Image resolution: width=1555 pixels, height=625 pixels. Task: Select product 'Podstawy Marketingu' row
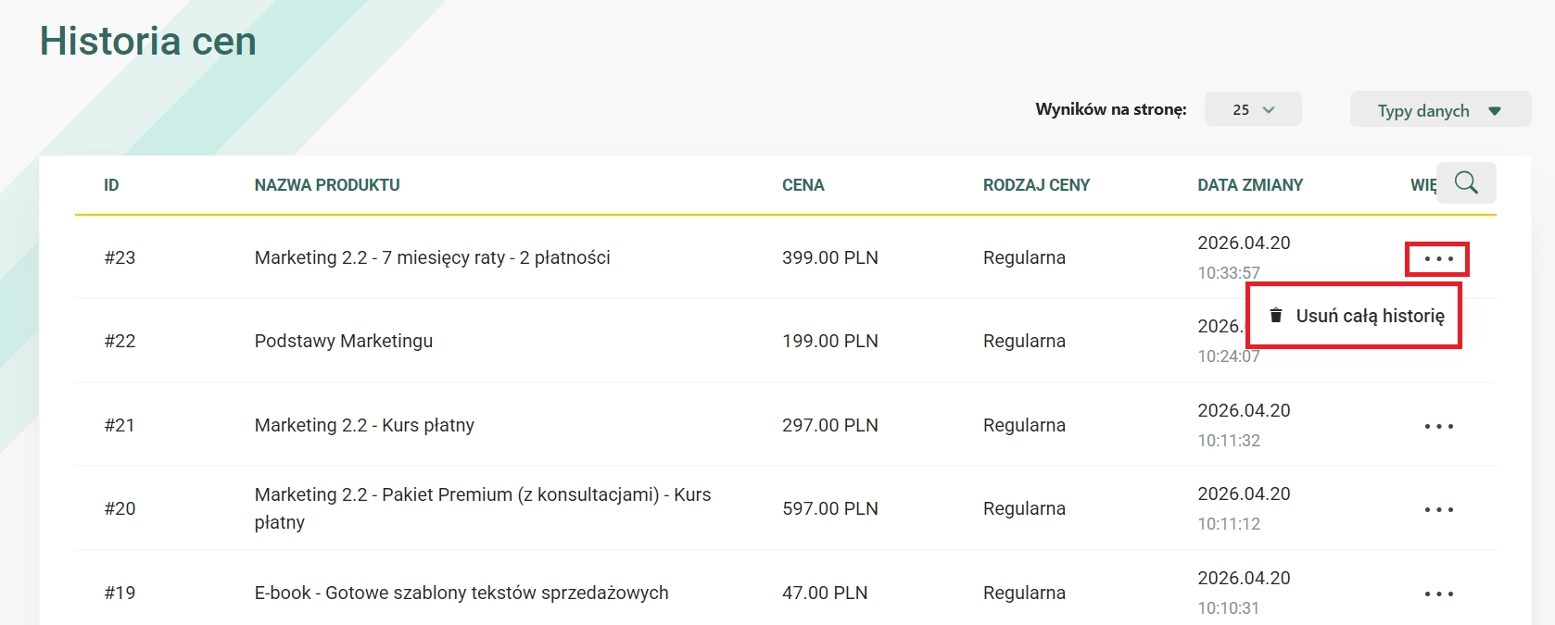(x=786, y=341)
